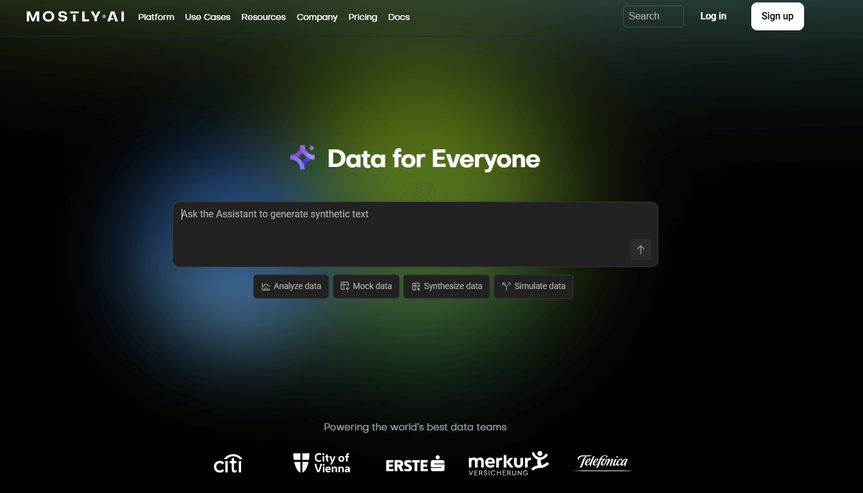Open the Resources dropdown
The height and width of the screenshot is (493, 863).
tap(263, 17)
